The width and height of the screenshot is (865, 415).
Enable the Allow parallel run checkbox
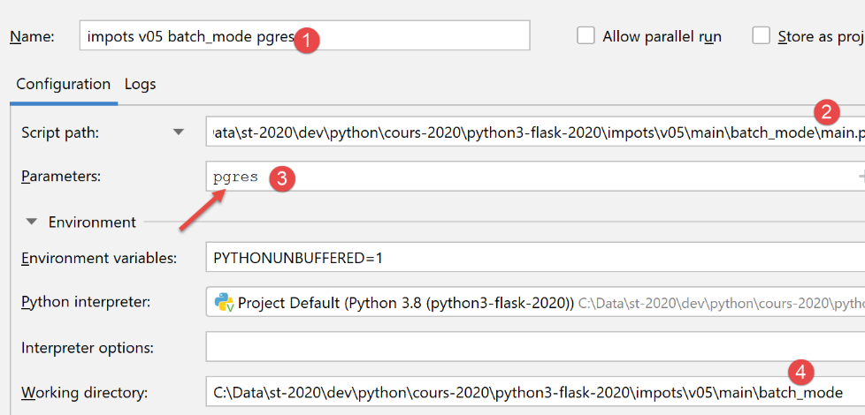(586, 36)
